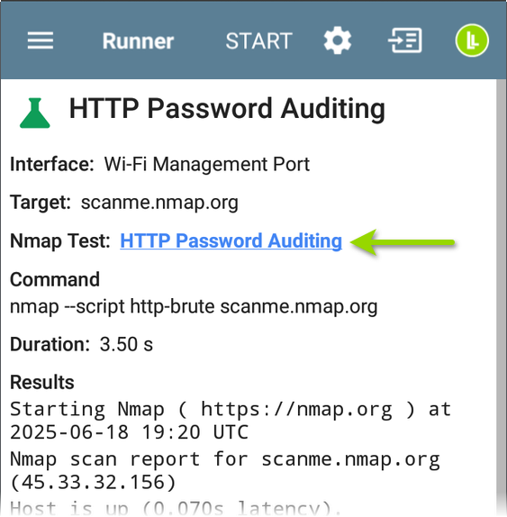Select the HTTP Password Auditing heading
This screenshot has width=507, height=517.
point(227,109)
